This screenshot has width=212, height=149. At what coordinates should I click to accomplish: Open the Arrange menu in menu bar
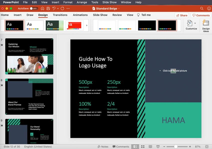[x=82, y=2]
